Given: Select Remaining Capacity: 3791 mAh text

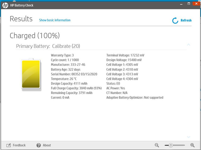Looking at the screenshot, I should pos(72,93).
